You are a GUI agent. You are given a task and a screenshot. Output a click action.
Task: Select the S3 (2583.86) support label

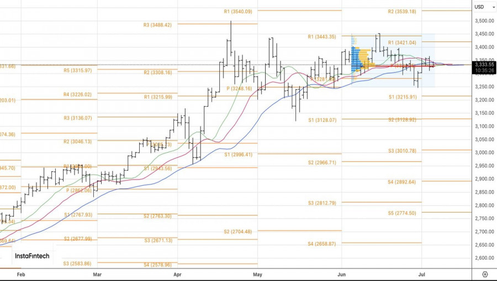(x=77, y=263)
